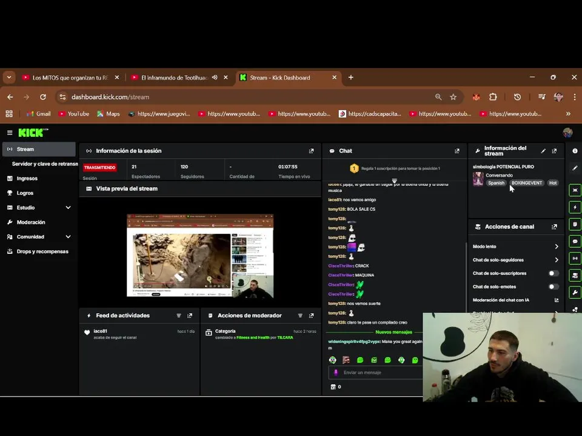The width and height of the screenshot is (582, 436).
Task: Open the Chrome three-dot menu
Action: (575, 97)
